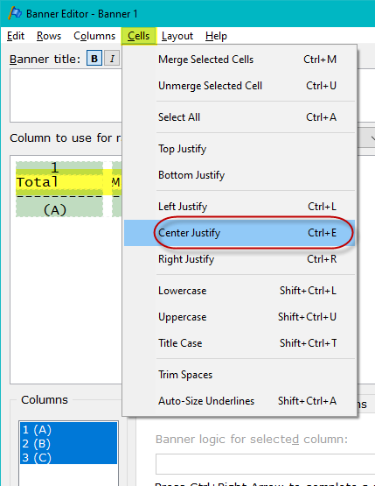The height and width of the screenshot is (486, 375).
Task: Click the Total cell in banner grid
Action: [59, 182]
